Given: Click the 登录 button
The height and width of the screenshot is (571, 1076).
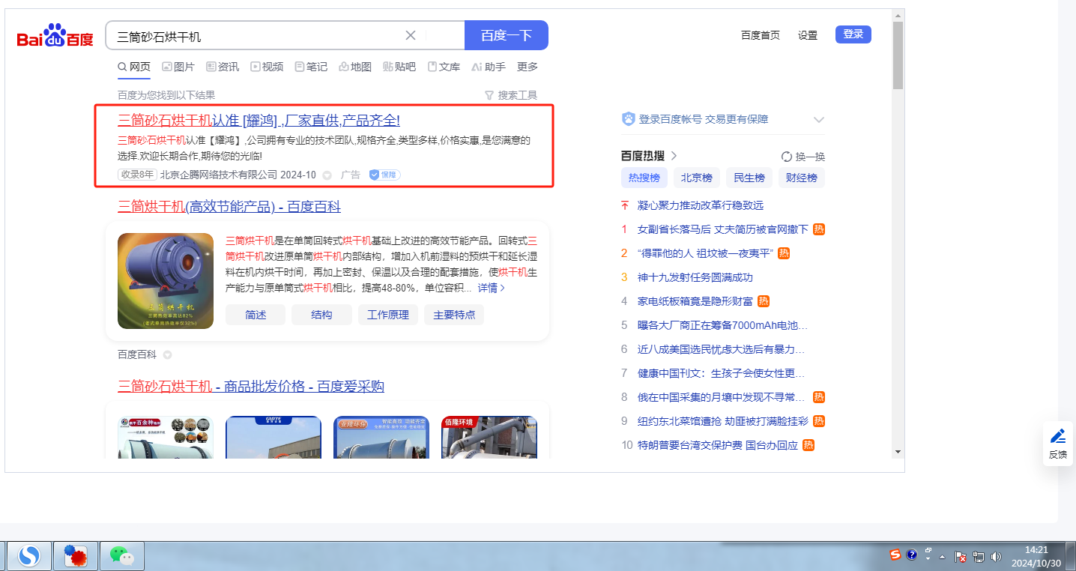Looking at the screenshot, I should pos(853,34).
